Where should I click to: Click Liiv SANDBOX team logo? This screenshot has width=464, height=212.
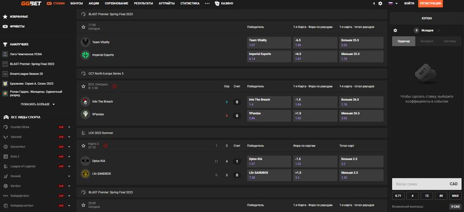pyautogui.click(x=85, y=174)
